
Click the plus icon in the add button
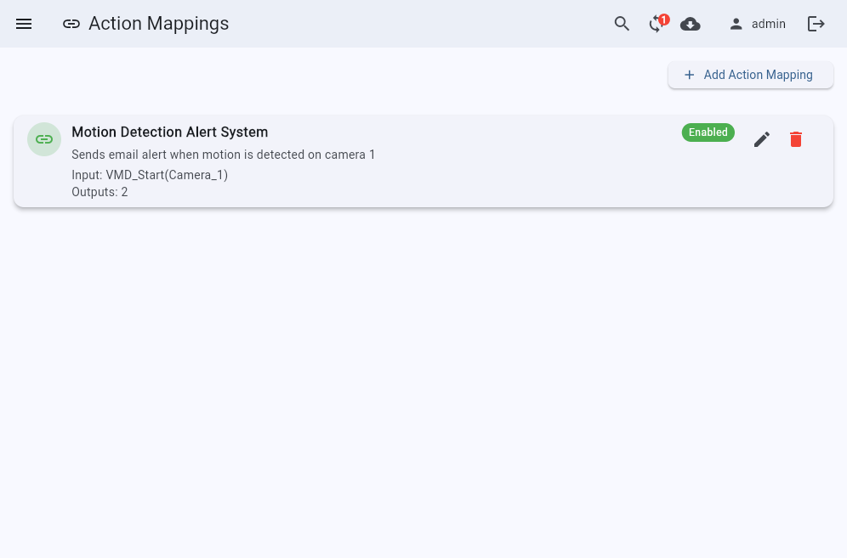point(690,75)
